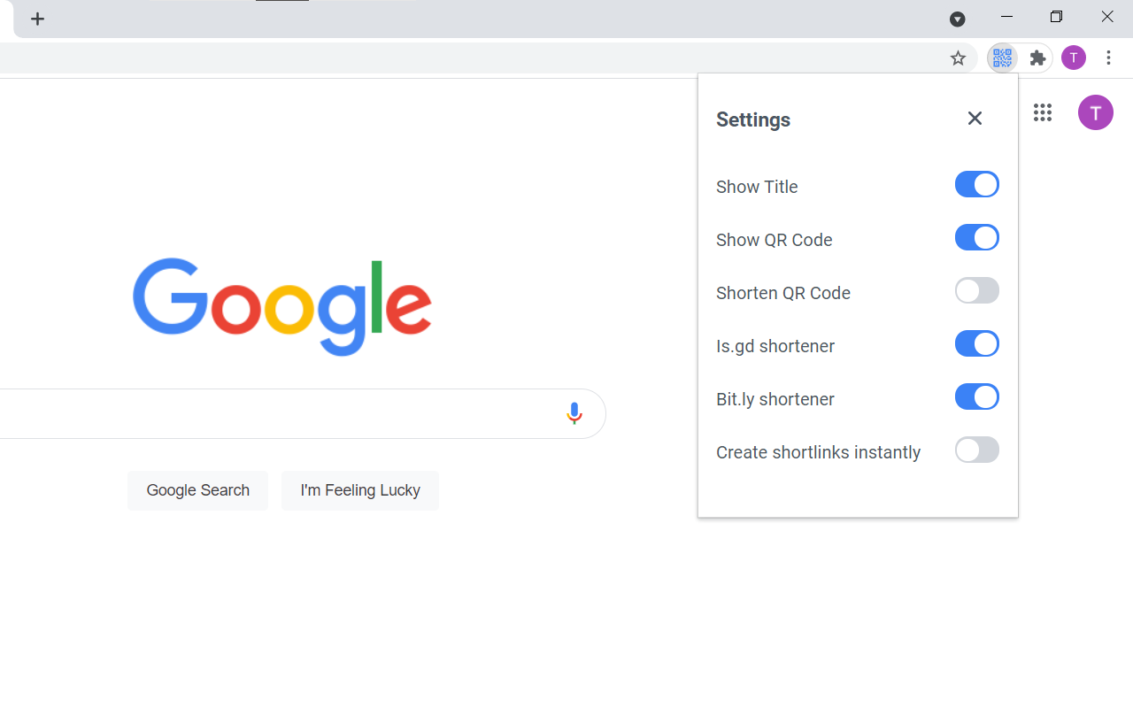1133x708 pixels.
Task: Open a new browser tab
Action: coord(37,19)
